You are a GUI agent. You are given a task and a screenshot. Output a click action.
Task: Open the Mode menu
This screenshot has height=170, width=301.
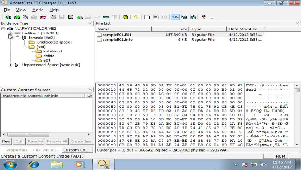click(38, 10)
